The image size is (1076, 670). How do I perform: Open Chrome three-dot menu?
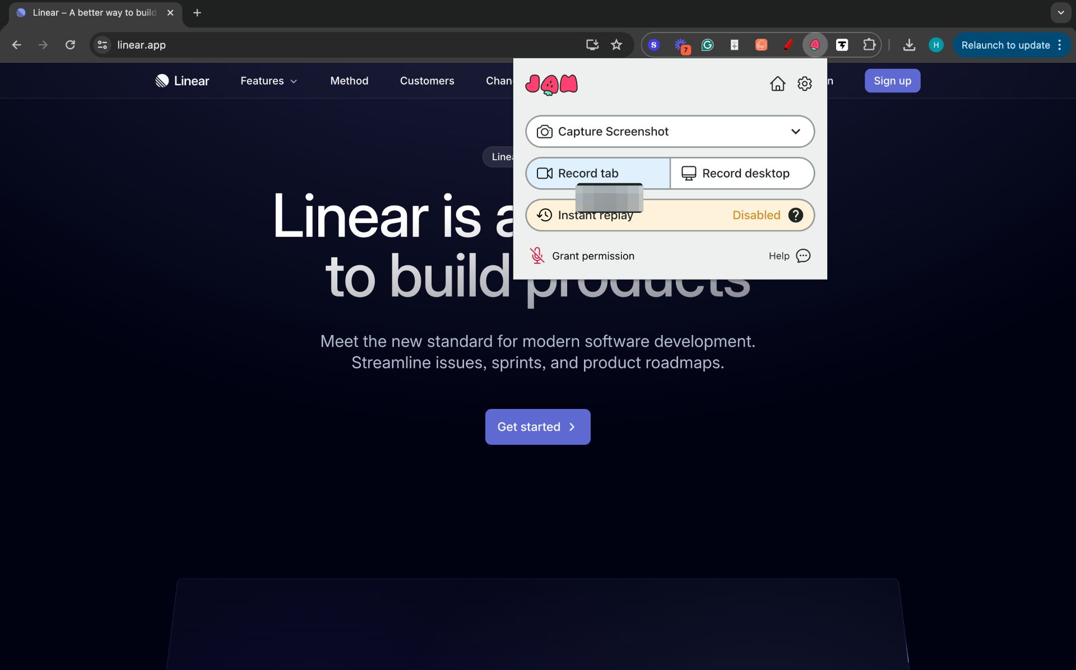(x=1059, y=45)
